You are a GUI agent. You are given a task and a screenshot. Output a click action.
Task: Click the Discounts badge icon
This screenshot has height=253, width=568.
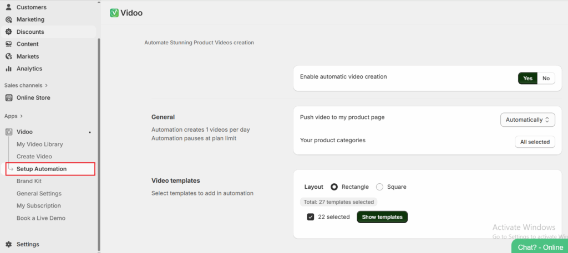[9, 32]
